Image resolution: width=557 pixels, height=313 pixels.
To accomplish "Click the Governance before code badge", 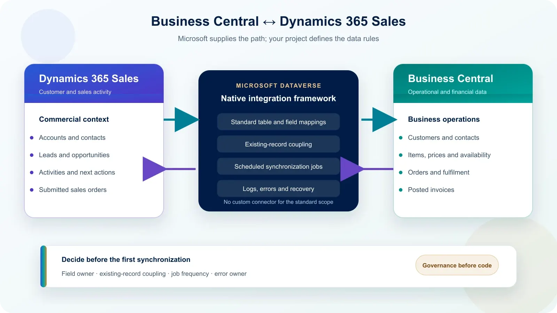I will (457, 265).
